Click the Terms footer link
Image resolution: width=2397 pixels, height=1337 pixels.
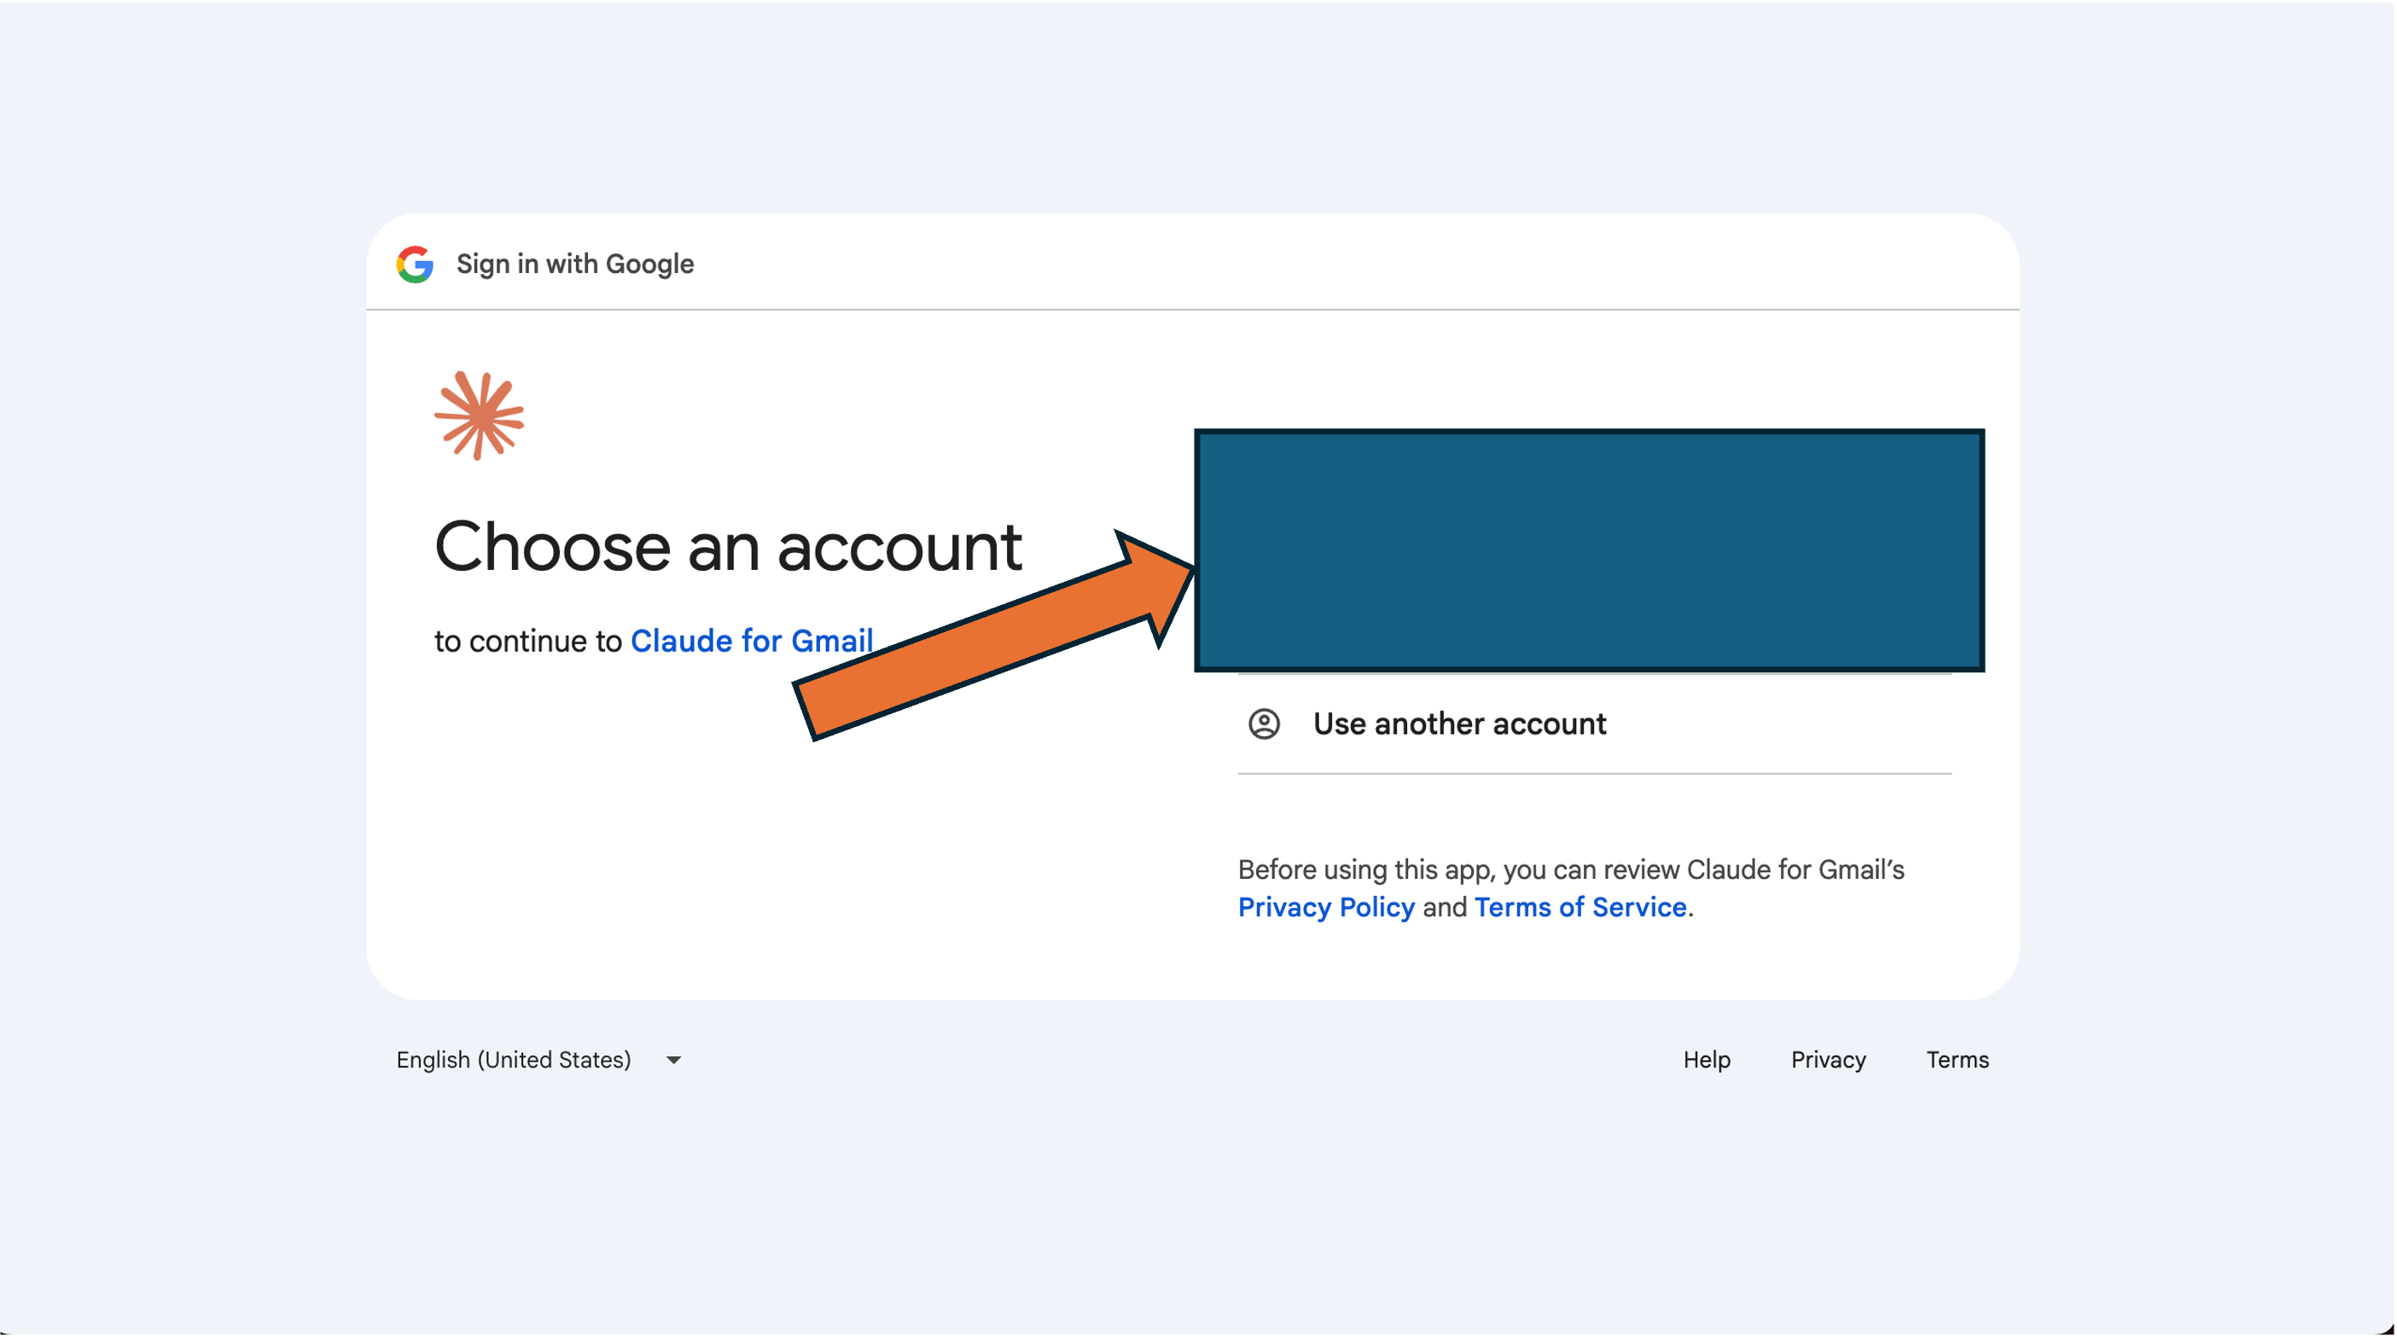pyautogui.click(x=1957, y=1060)
